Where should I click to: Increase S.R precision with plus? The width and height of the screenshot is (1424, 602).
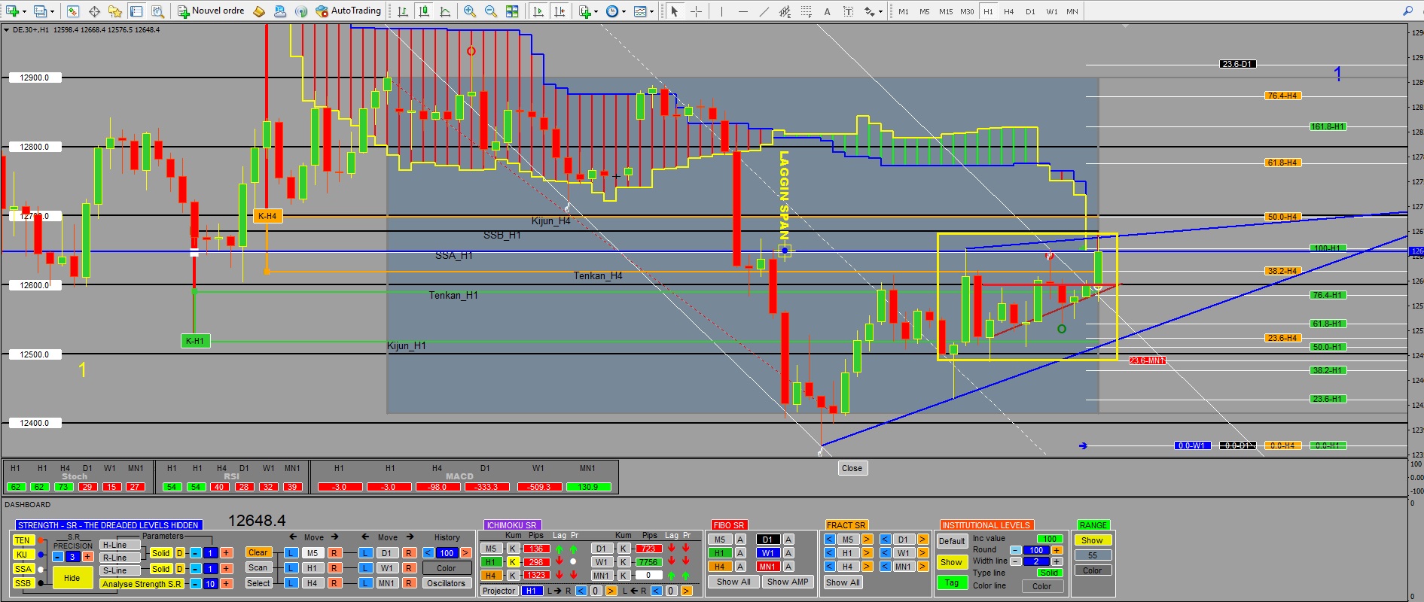pyautogui.click(x=87, y=557)
